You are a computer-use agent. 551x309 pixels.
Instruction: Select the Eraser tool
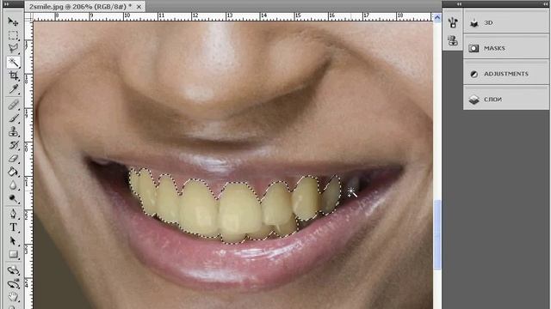[x=14, y=158]
